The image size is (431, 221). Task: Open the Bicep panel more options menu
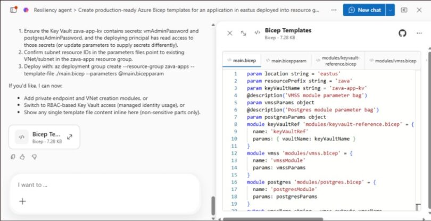[419, 33]
